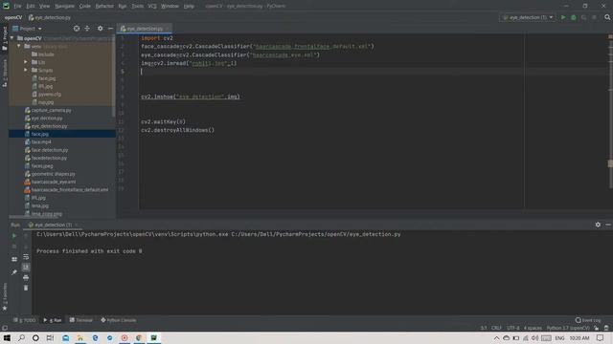Open Windows taskbar search
This screenshot has width=613, height=344.
[x=21, y=337]
